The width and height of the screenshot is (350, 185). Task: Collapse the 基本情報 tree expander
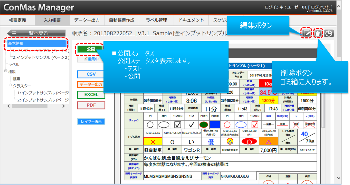pyautogui.click(x=6, y=42)
